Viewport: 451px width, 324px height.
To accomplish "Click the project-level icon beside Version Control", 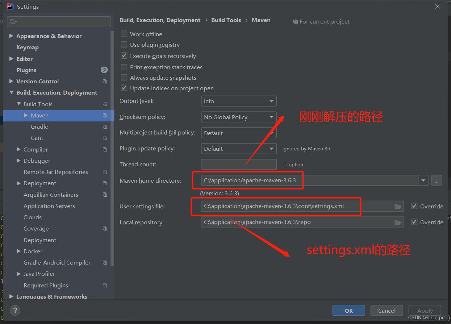I will [105, 82].
